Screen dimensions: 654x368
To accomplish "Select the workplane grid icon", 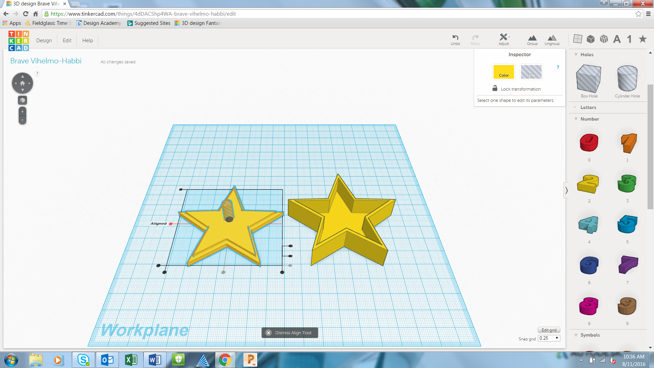I will (x=578, y=39).
